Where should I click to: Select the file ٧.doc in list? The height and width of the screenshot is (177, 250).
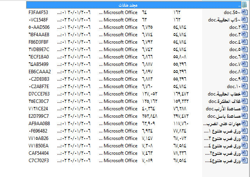click(x=234, y=64)
